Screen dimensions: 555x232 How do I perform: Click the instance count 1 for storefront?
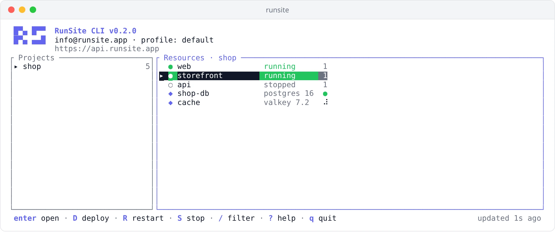(x=325, y=76)
